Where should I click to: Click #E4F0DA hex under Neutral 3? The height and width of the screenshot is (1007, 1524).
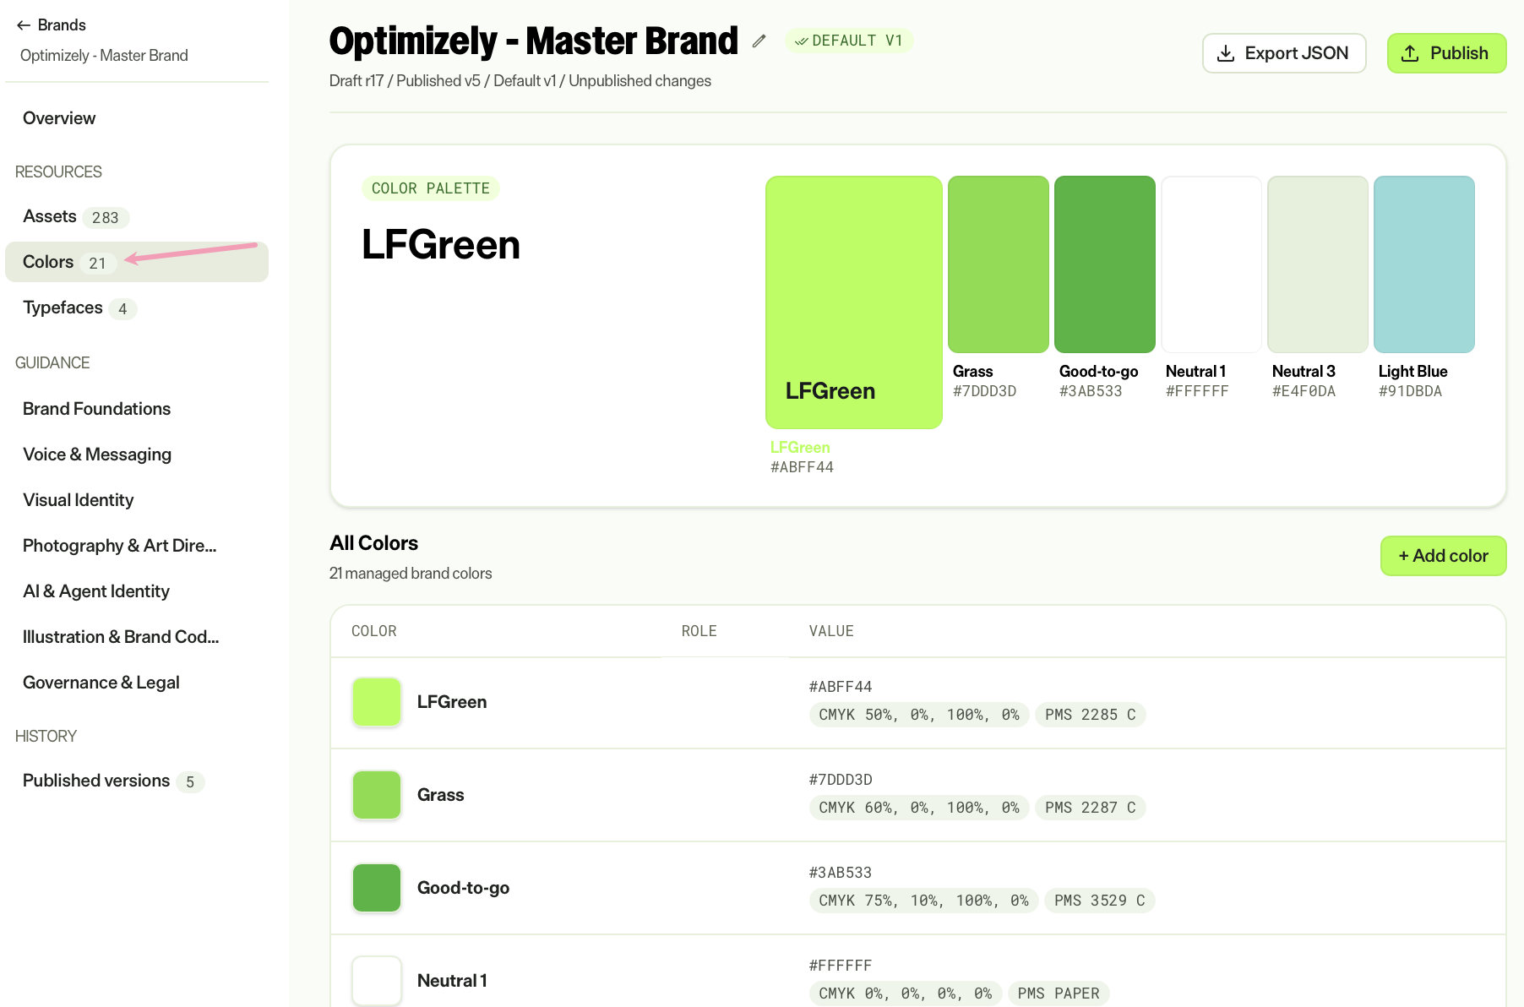tap(1304, 391)
